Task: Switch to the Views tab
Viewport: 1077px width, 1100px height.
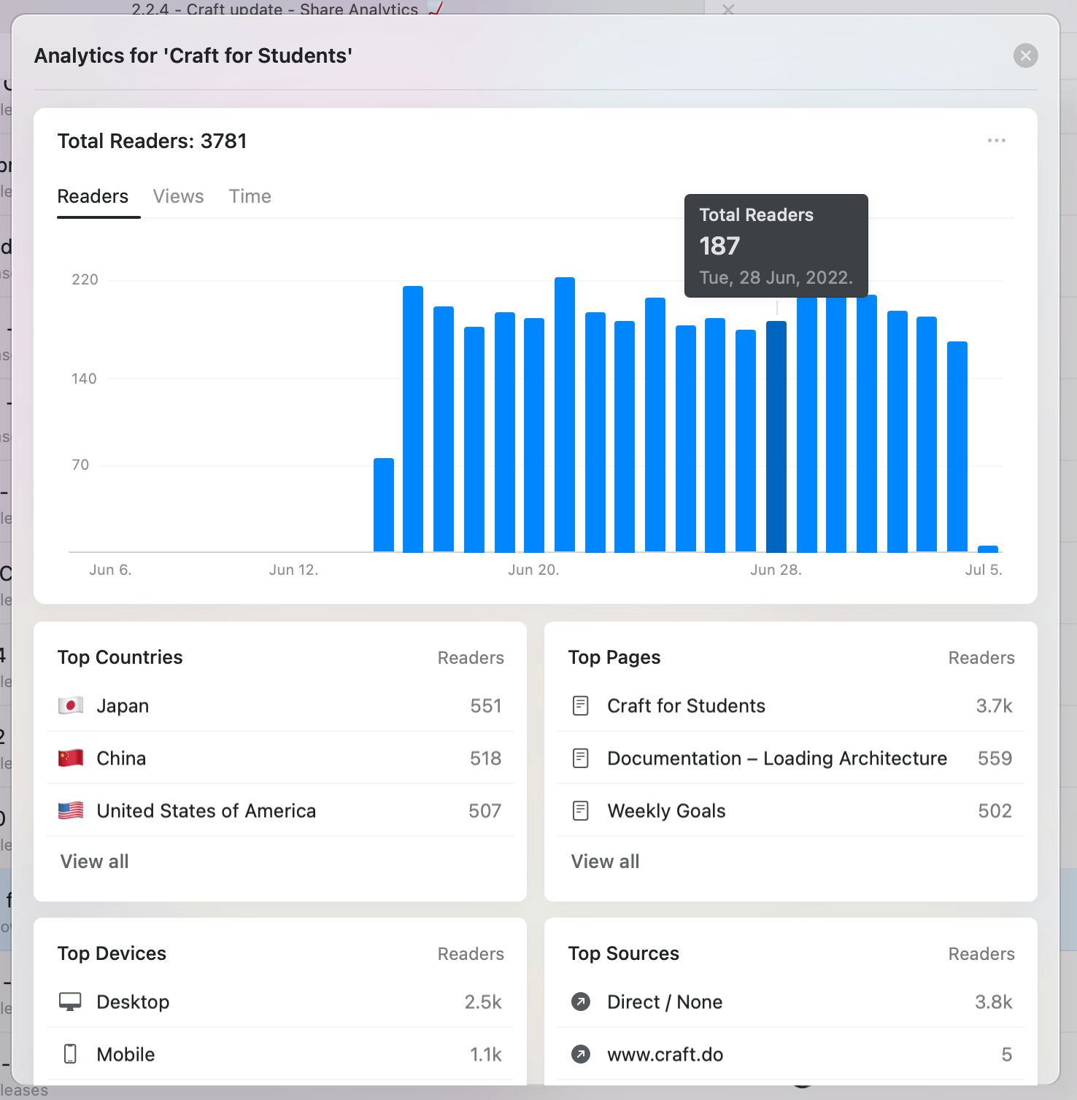Action: coord(177,195)
